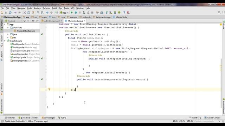Collapse the Gradle Scripts node
This screenshot has height=126, width=225.
coord(5,41)
